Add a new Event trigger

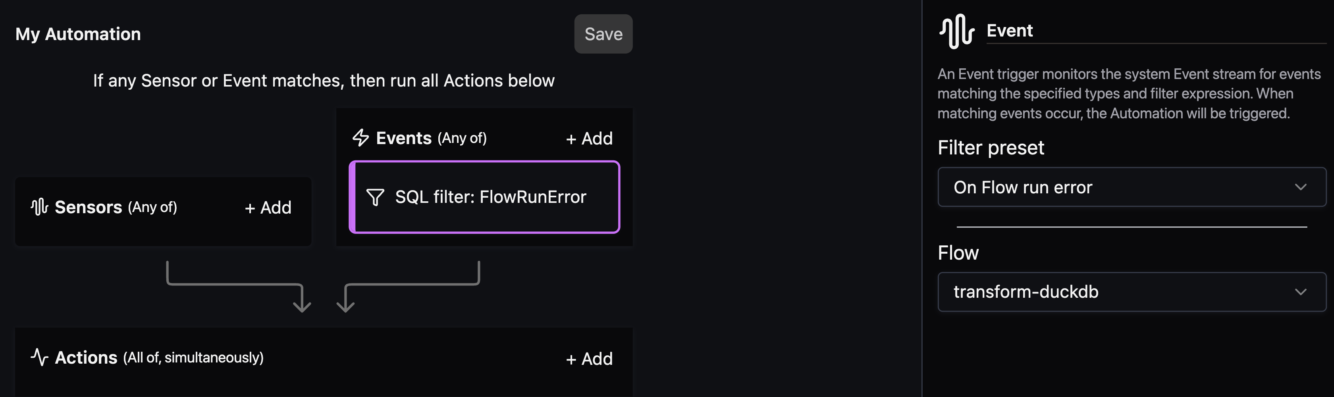tap(589, 139)
